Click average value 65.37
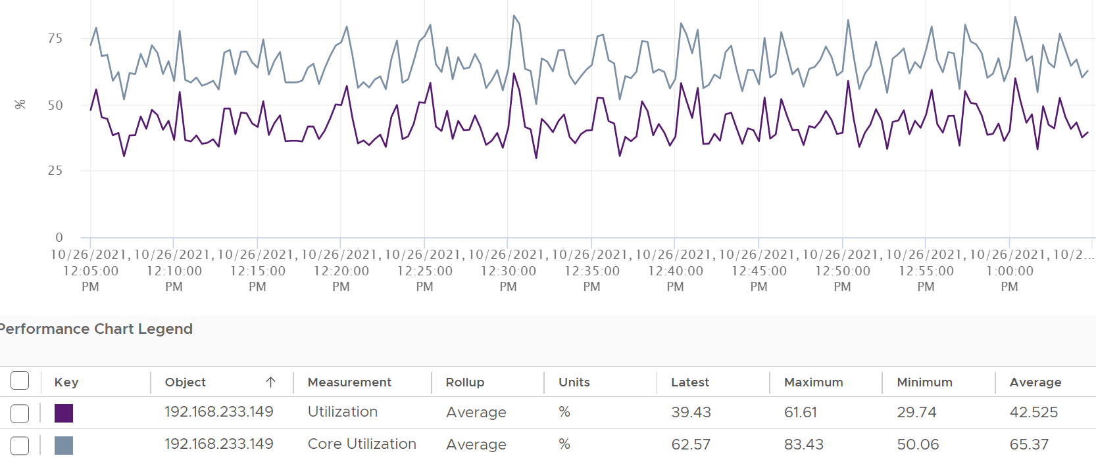Screen dimensions: 1096x460 1029,445
